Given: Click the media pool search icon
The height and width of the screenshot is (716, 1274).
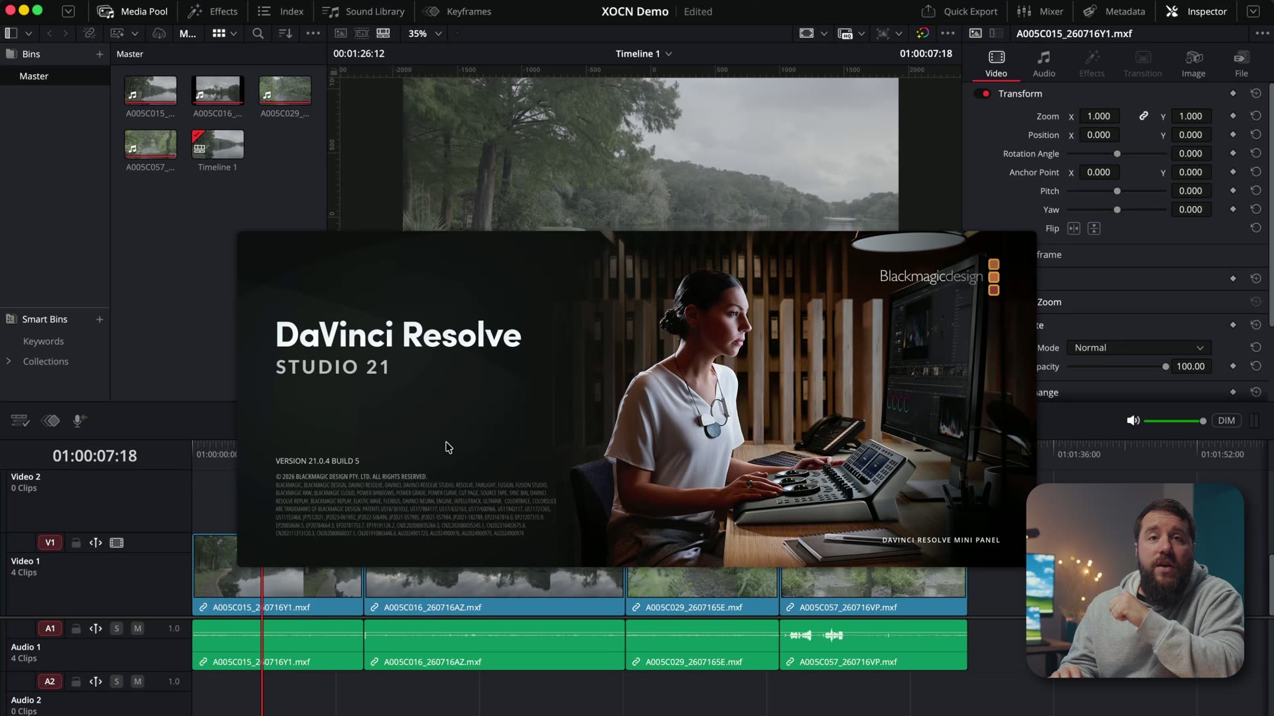Looking at the screenshot, I should (258, 33).
